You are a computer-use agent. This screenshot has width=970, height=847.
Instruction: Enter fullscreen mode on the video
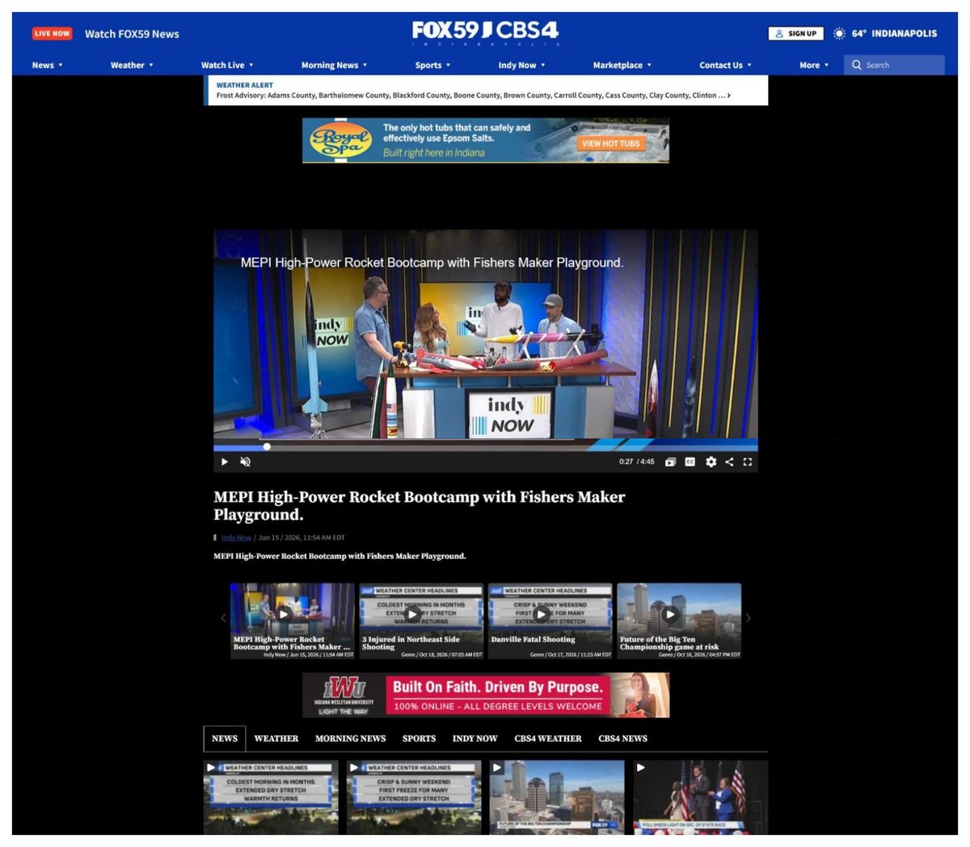(x=748, y=462)
